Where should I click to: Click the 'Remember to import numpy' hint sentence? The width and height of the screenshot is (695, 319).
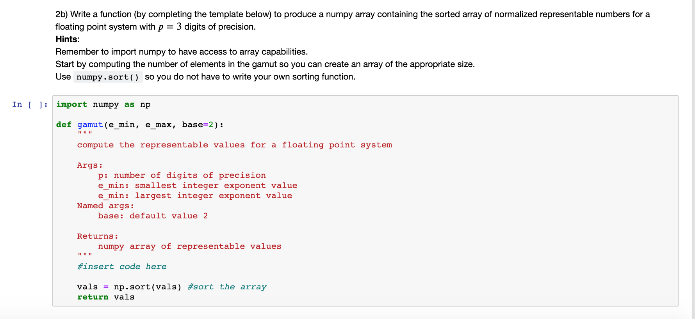182,52
